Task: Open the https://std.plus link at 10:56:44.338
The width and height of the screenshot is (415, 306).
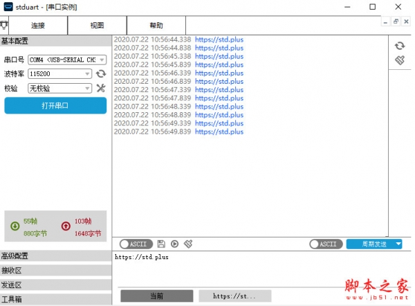Action: (219, 39)
